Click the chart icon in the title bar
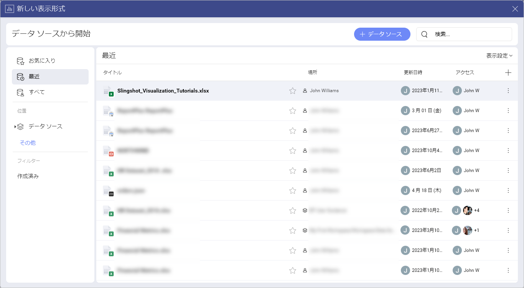Image resolution: width=524 pixels, height=288 pixels. point(9,9)
